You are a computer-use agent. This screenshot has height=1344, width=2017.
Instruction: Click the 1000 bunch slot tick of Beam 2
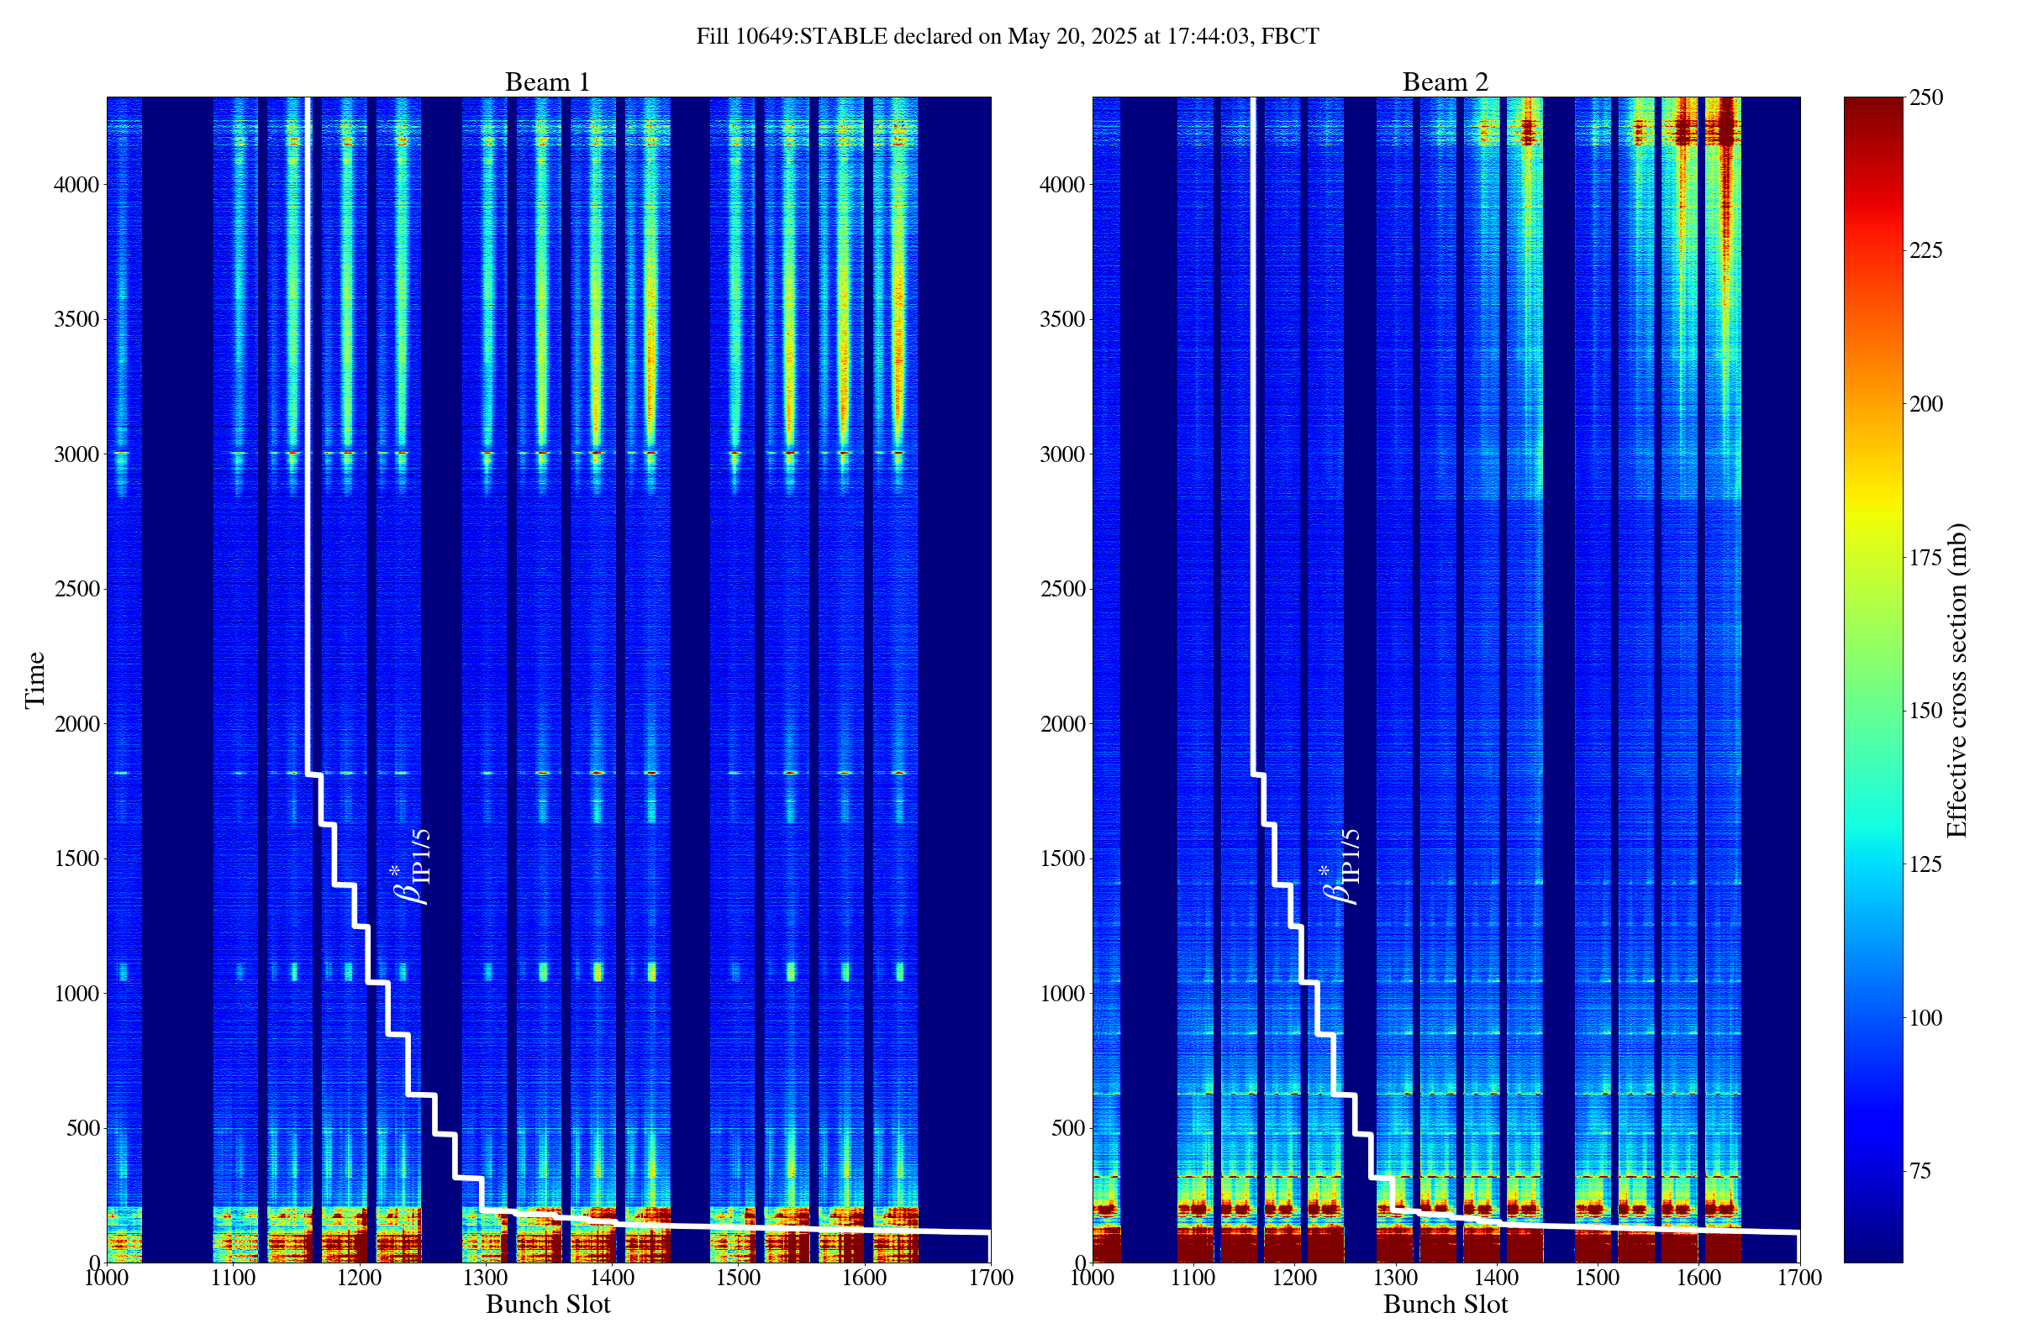(1093, 1278)
